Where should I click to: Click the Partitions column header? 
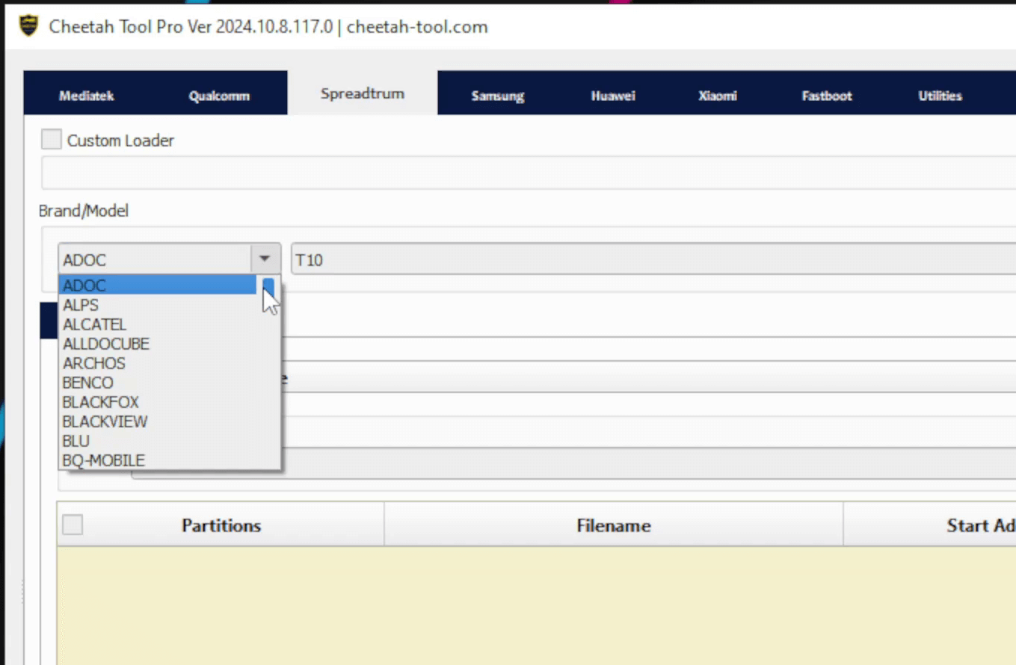click(221, 525)
